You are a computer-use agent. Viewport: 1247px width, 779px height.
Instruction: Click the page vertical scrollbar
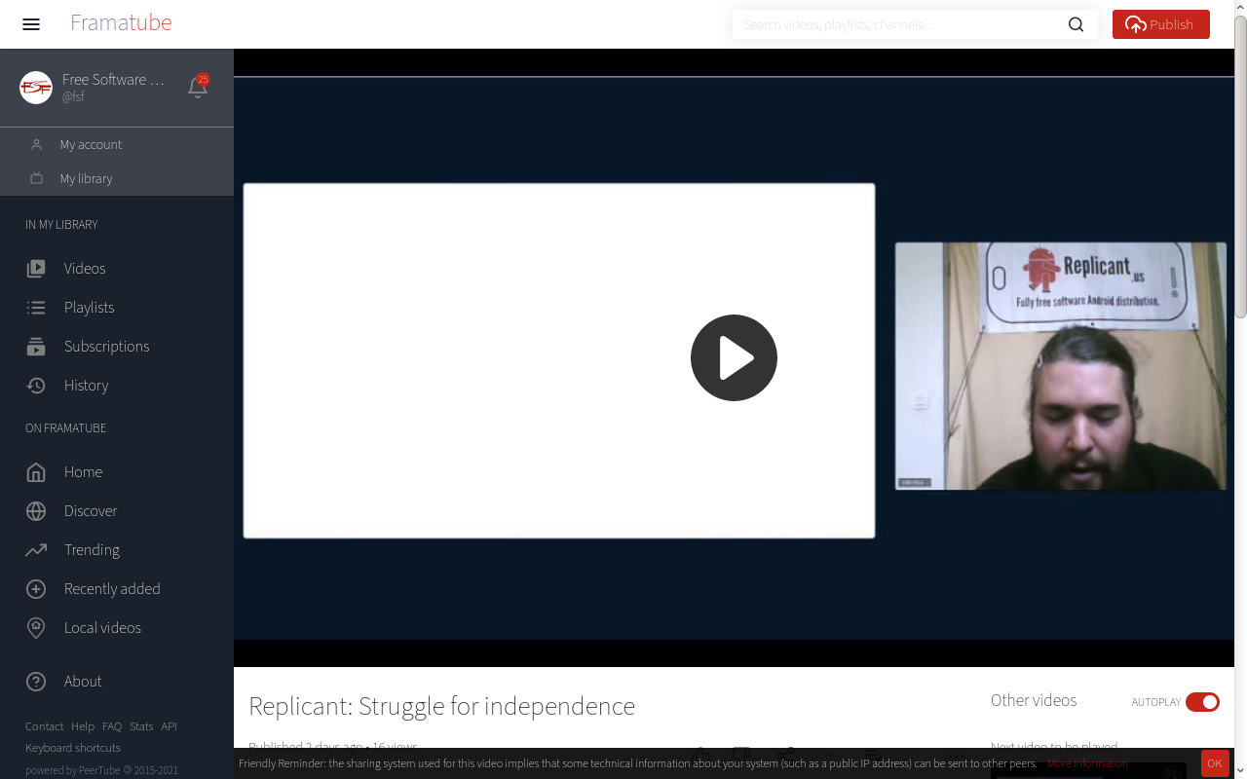pyautogui.click(x=1240, y=166)
